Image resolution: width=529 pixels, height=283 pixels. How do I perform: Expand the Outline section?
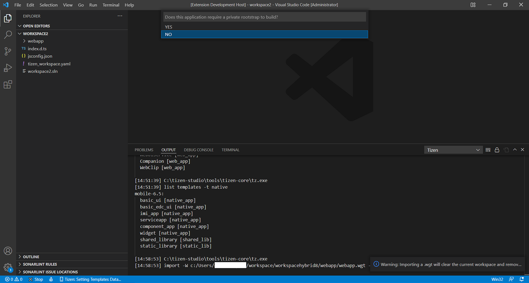point(31,257)
